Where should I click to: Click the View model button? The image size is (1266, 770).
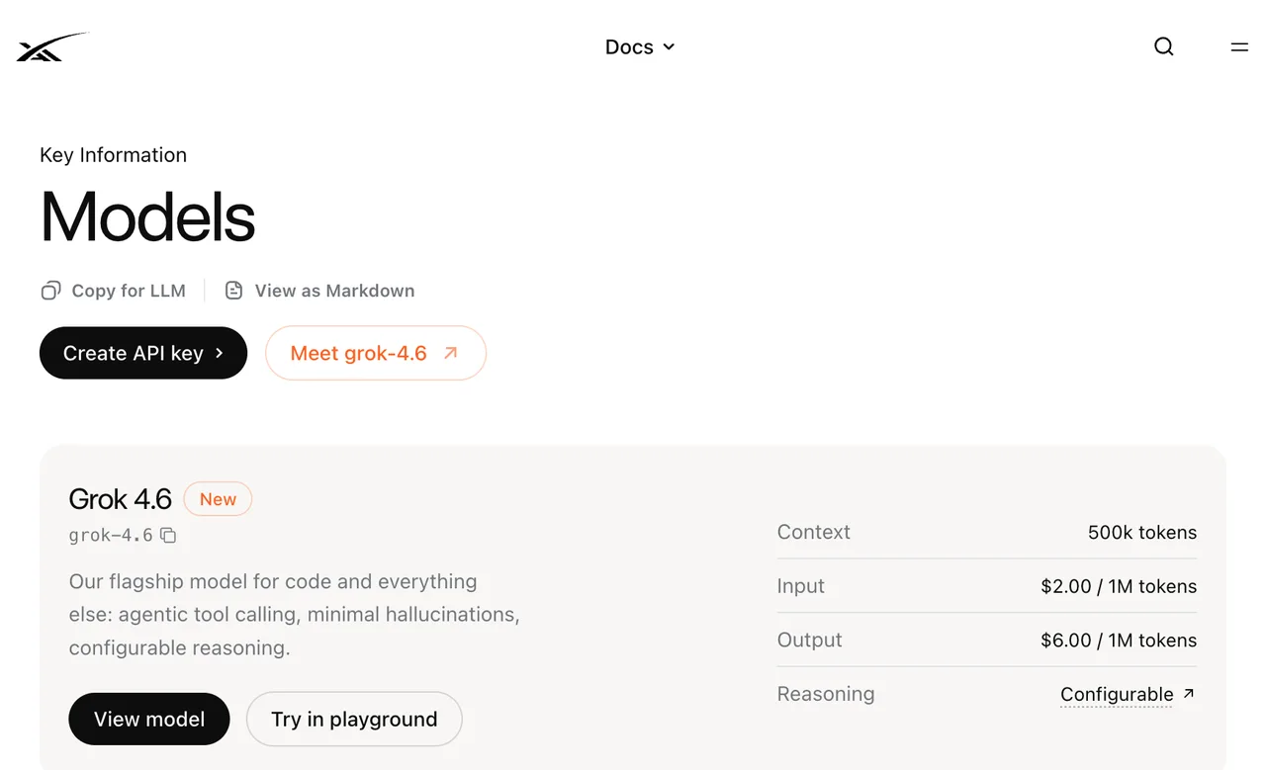click(149, 720)
